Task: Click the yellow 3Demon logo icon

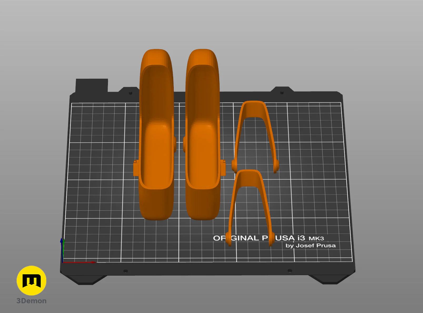Action: [x=31, y=280]
